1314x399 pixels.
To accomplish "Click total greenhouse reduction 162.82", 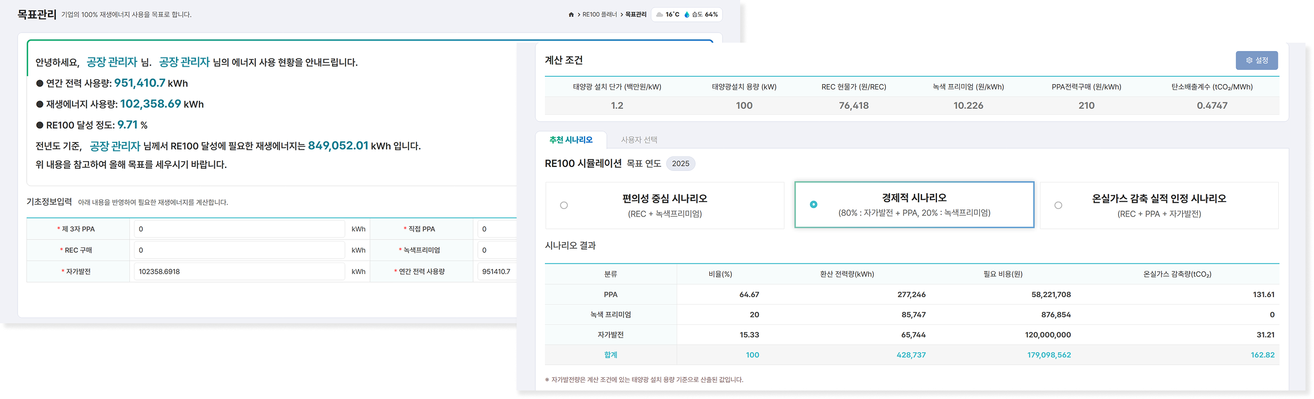I will 1263,355.
